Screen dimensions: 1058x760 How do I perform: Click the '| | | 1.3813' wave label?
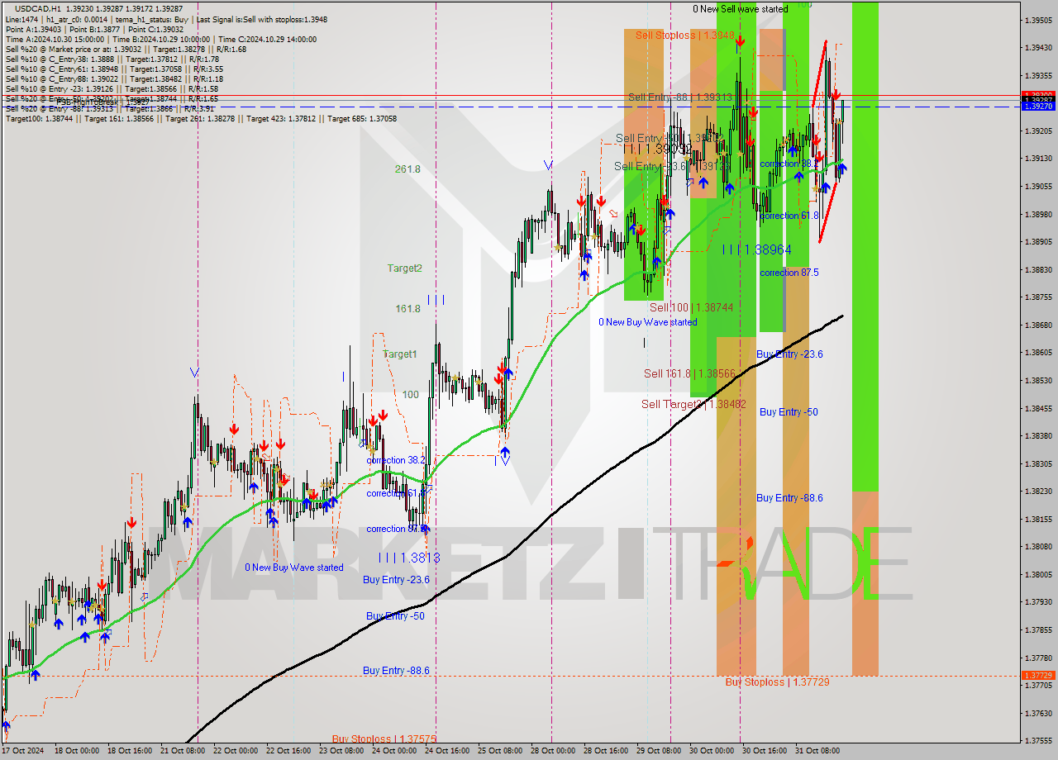pyautogui.click(x=409, y=558)
